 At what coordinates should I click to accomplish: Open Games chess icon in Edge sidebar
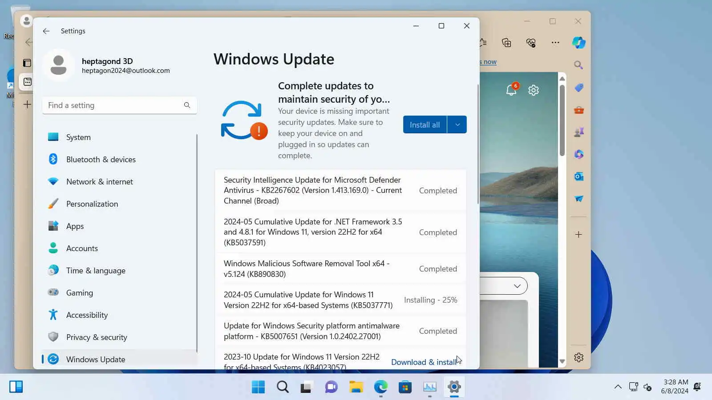pyautogui.click(x=578, y=132)
